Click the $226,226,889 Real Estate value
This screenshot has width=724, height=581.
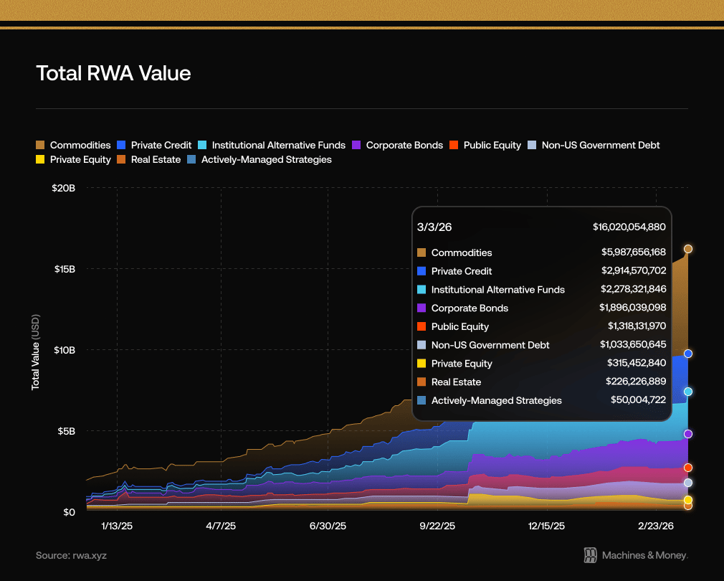636,382
